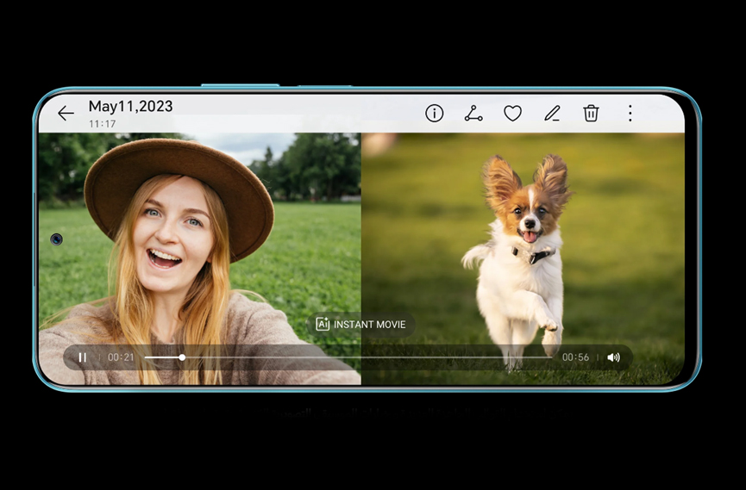The image size is (746, 490).
Task: Click the 00:56 total duration label
Action: (x=575, y=357)
